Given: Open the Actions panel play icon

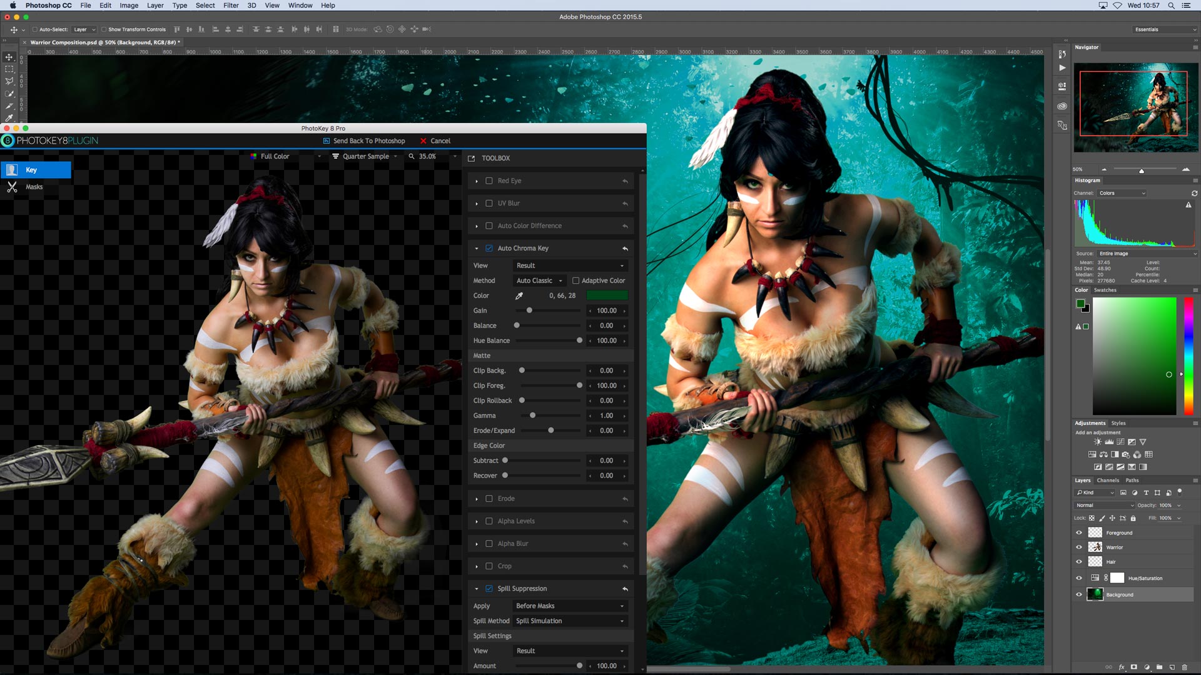Looking at the screenshot, I should coord(1062,67).
